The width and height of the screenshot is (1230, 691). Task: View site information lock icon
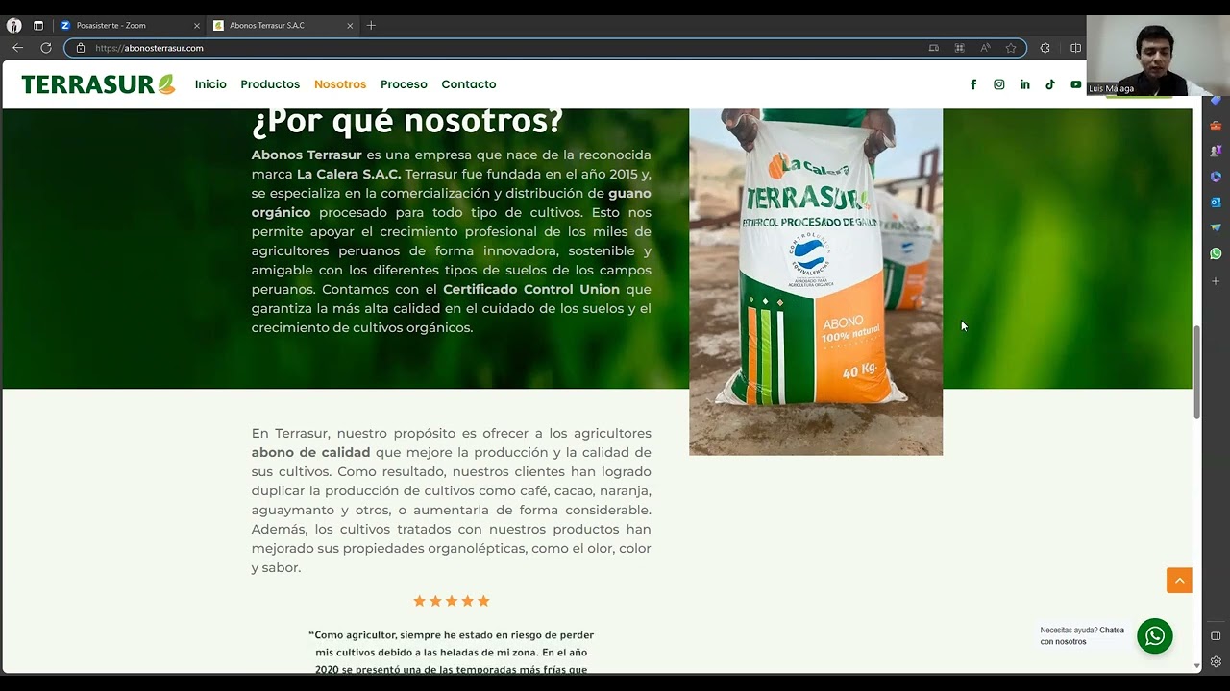click(x=81, y=48)
